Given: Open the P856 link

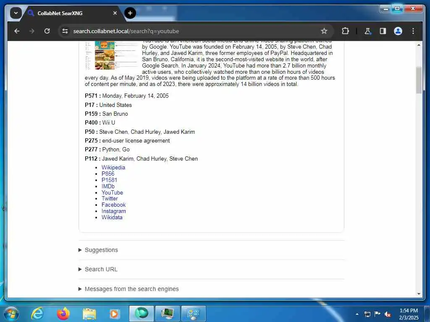Looking at the screenshot, I should 108,174.
